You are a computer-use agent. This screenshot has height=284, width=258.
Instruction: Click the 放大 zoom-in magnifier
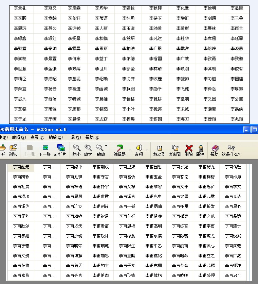pyautogui.click(x=88, y=150)
